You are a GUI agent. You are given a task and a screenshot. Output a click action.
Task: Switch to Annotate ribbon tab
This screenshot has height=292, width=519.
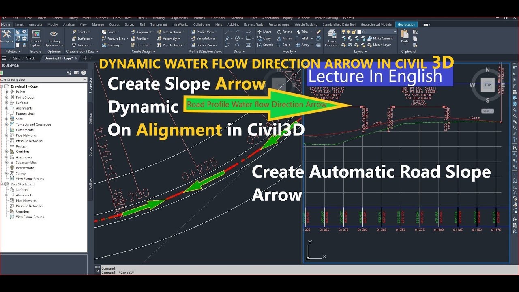coord(35,24)
